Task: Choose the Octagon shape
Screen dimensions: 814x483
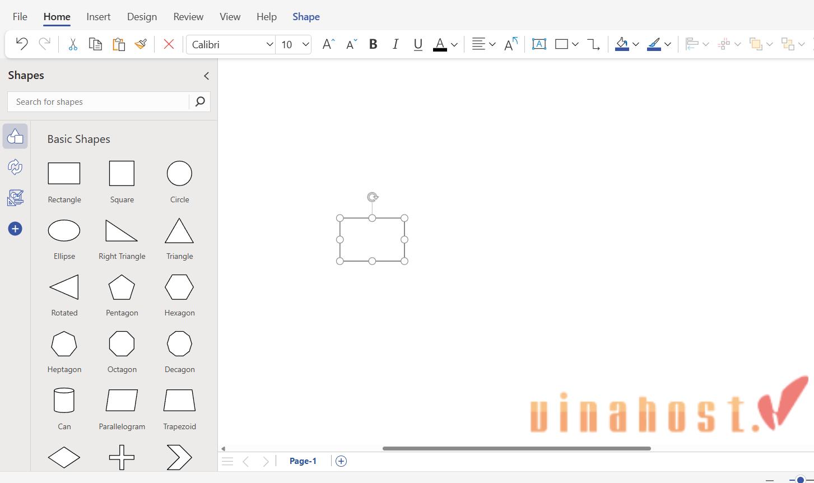Action: point(122,344)
